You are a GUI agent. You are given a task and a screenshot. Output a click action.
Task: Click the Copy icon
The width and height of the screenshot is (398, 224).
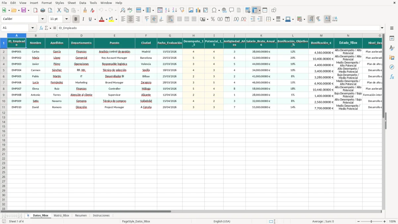pyautogui.click(x=66, y=10)
